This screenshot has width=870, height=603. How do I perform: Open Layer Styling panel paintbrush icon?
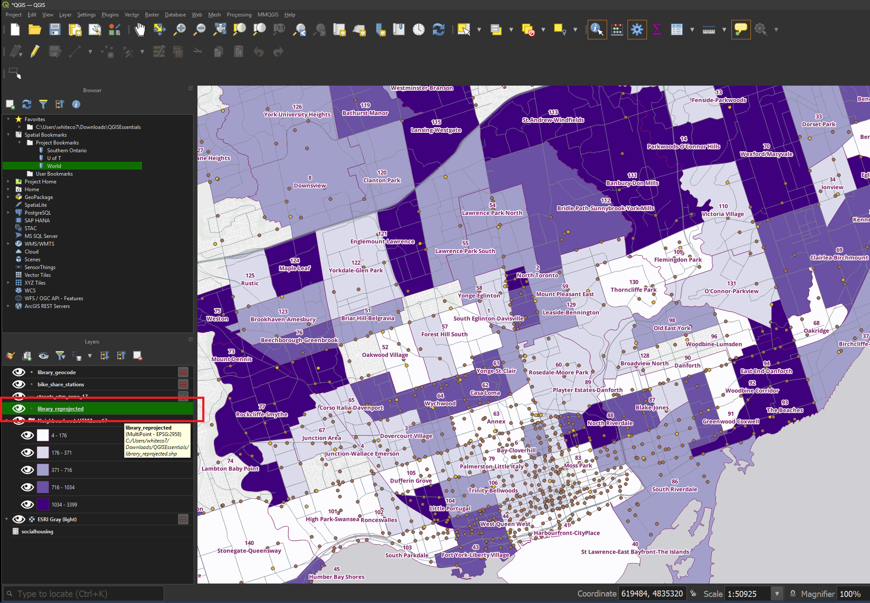(x=10, y=356)
